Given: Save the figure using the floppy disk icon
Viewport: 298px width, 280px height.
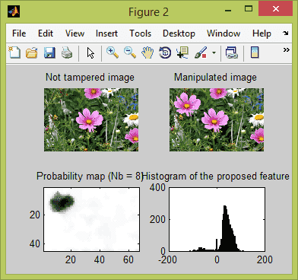Looking at the screenshot, I should (49, 52).
